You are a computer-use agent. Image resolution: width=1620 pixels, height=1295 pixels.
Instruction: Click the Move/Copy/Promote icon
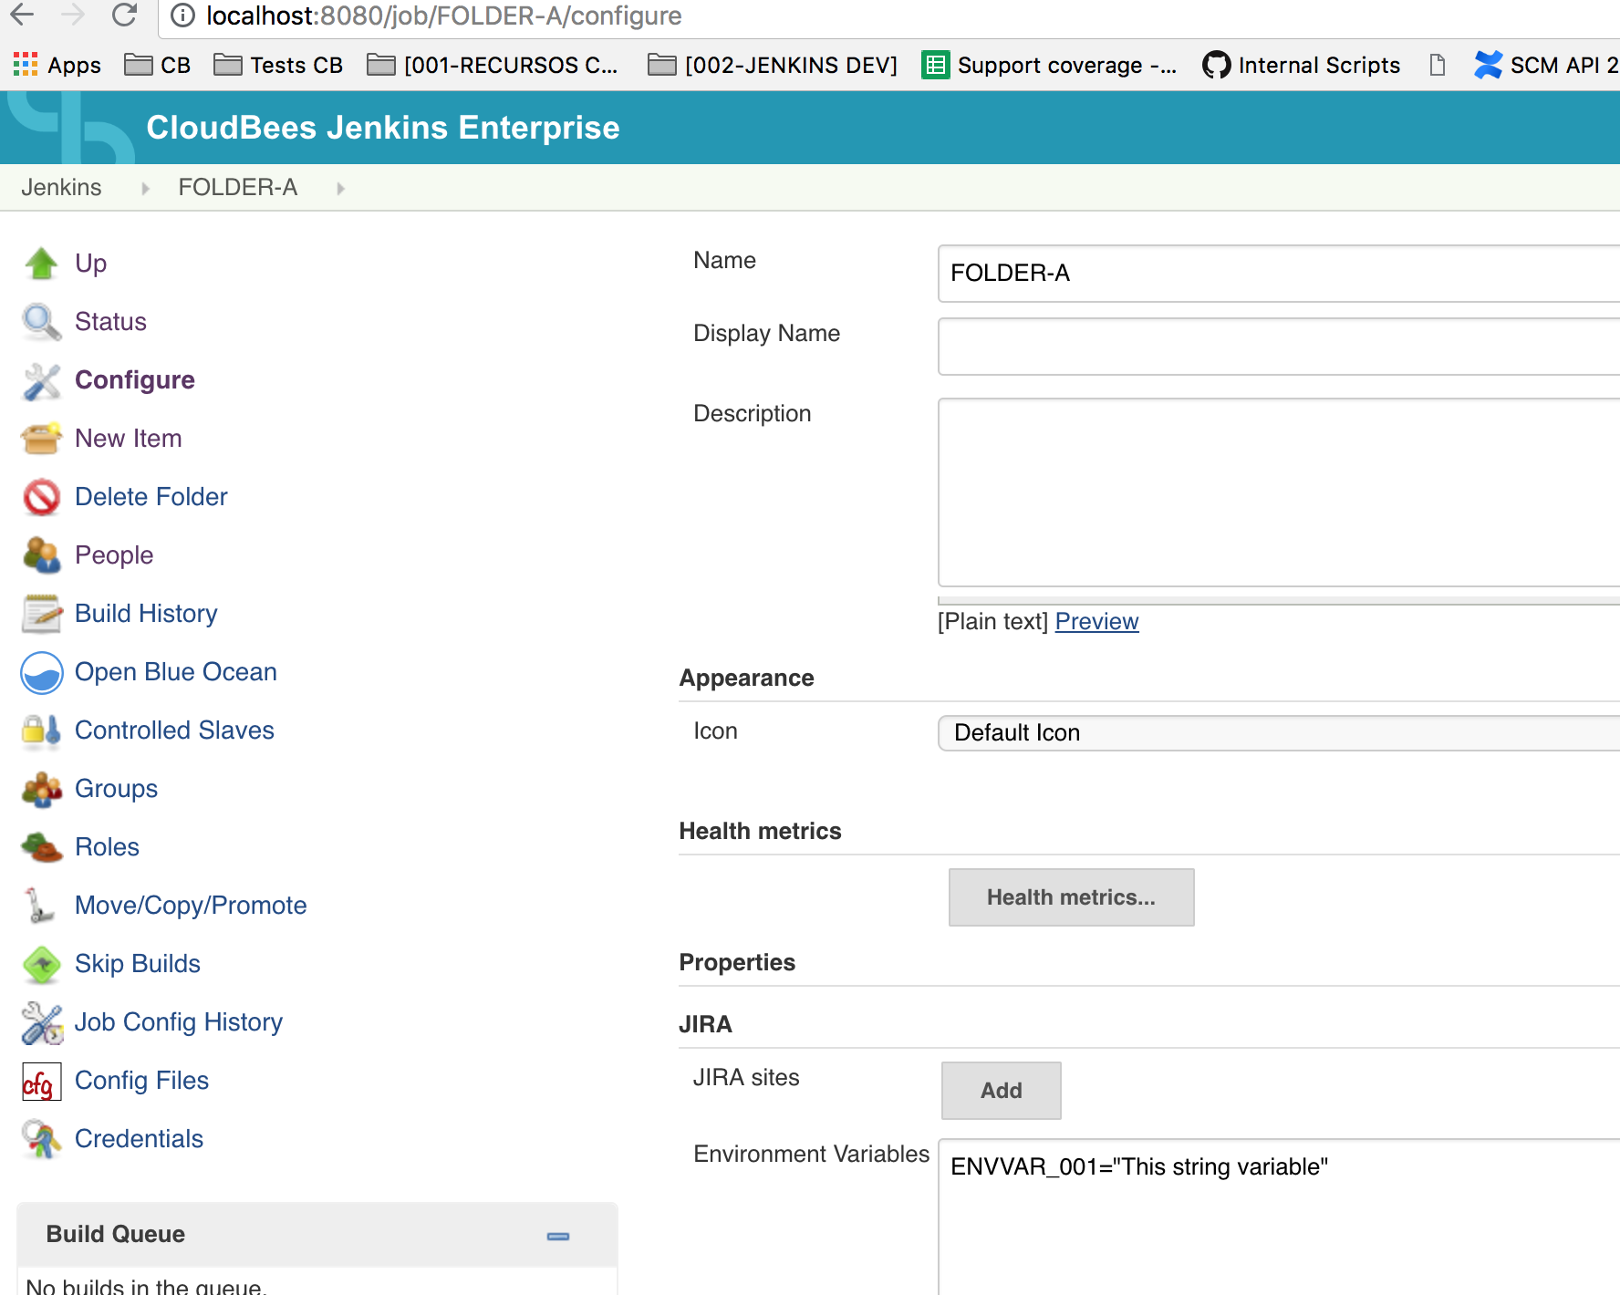point(38,906)
